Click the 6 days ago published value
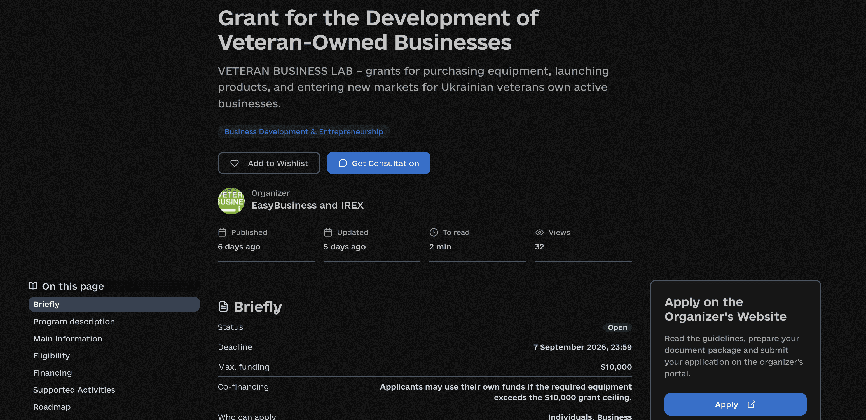866x420 pixels. [x=239, y=246]
